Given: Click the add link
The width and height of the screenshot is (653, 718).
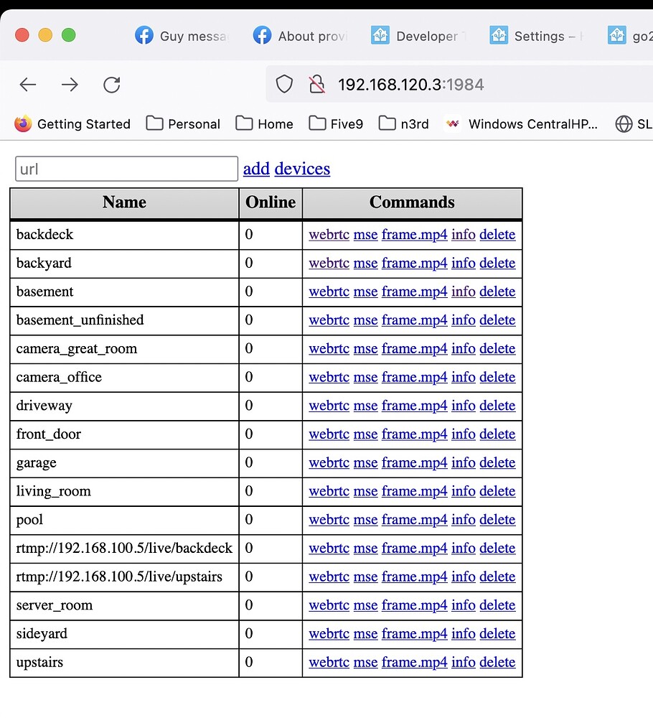Looking at the screenshot, I should click(x=256, y=168).
